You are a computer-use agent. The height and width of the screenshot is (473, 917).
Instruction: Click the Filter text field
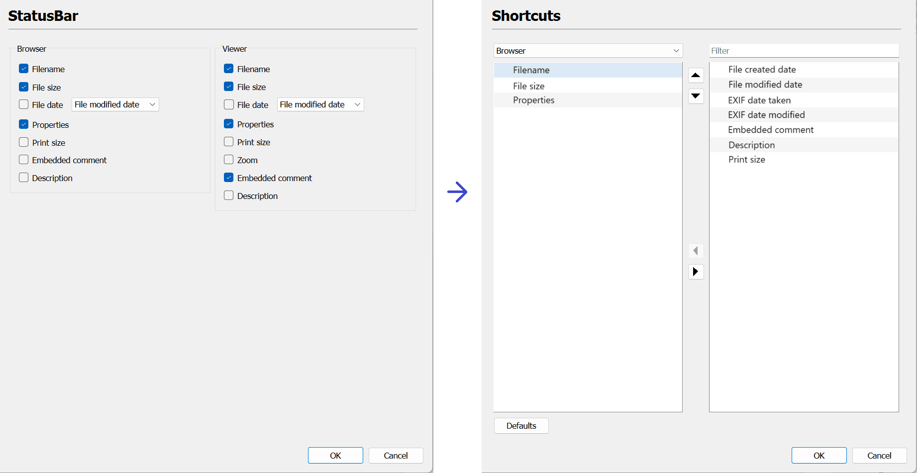click(x=804, y=51)
